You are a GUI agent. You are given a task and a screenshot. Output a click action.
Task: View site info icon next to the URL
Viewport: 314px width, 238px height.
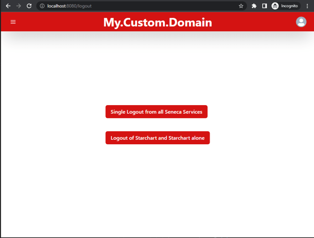pos(42,6)
